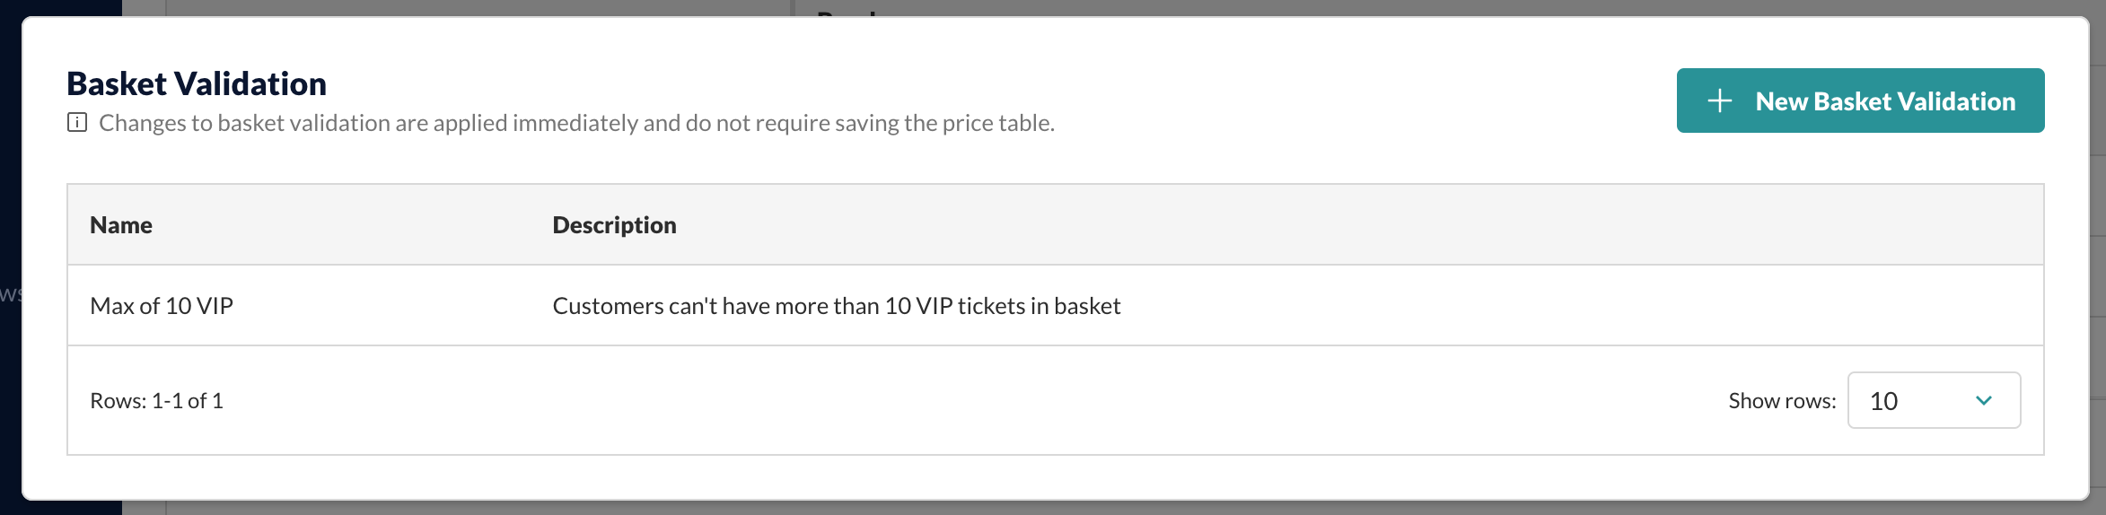This screenshot has height=515, width=2106.
Task: Click the 'Show rows:' label
Action: tap(1782, 400)
